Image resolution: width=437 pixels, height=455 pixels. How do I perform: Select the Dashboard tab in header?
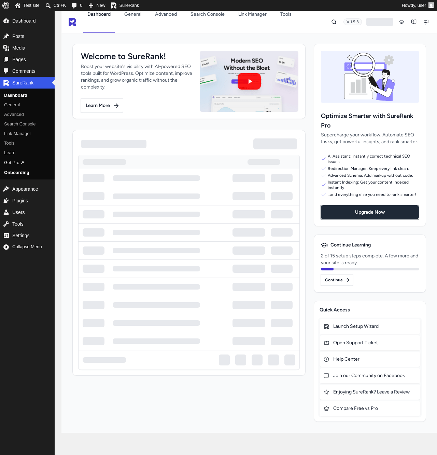[99, 14]
